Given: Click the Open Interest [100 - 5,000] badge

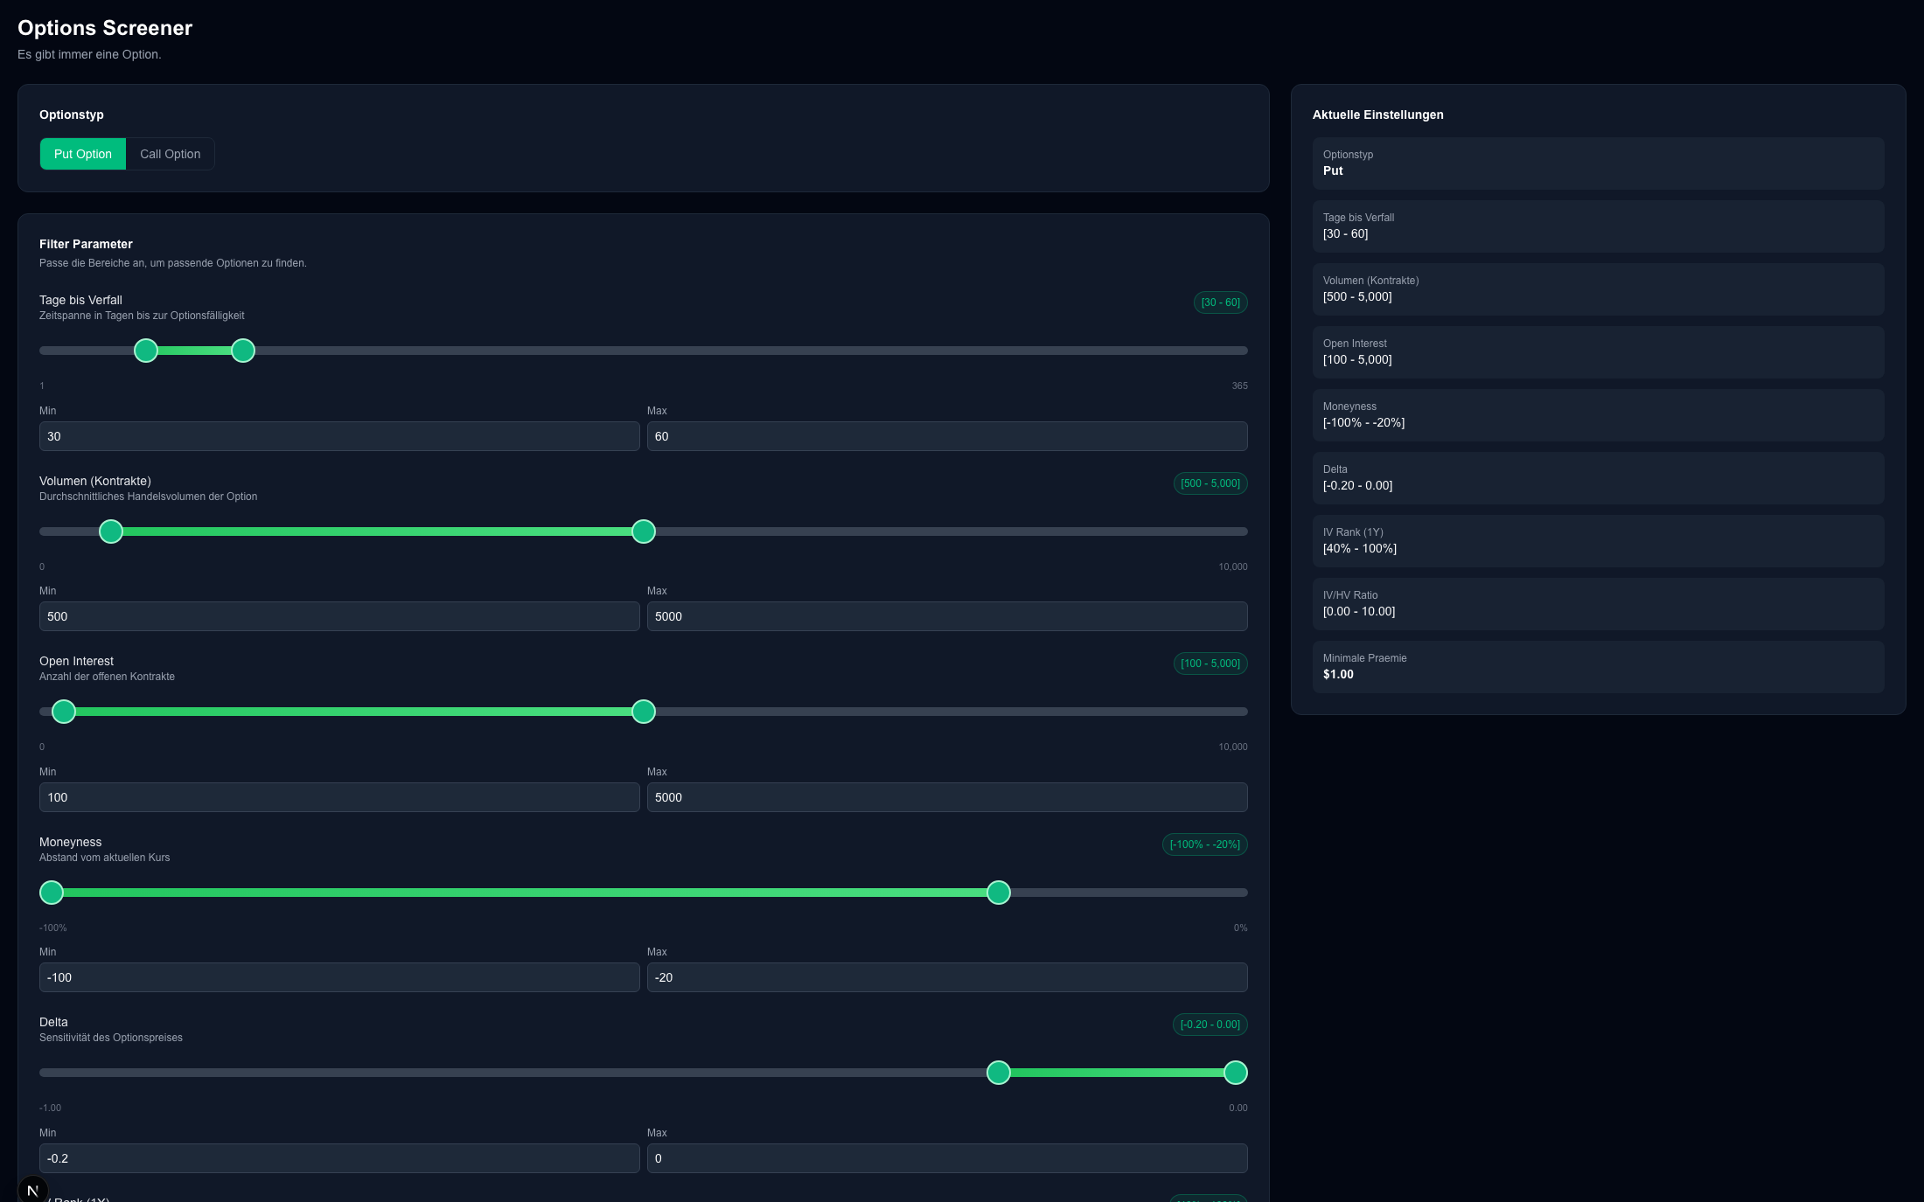Looking at the screenshot, I should coord(1210,664).
